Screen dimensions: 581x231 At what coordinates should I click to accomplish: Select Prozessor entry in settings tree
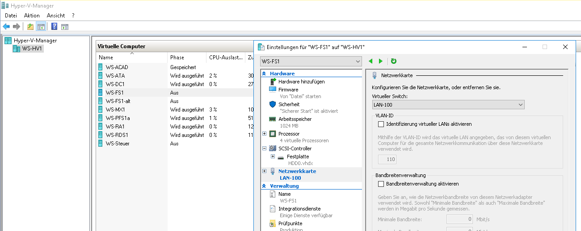289,134
